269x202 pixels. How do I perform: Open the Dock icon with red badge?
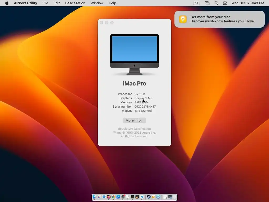click(123, 197)
